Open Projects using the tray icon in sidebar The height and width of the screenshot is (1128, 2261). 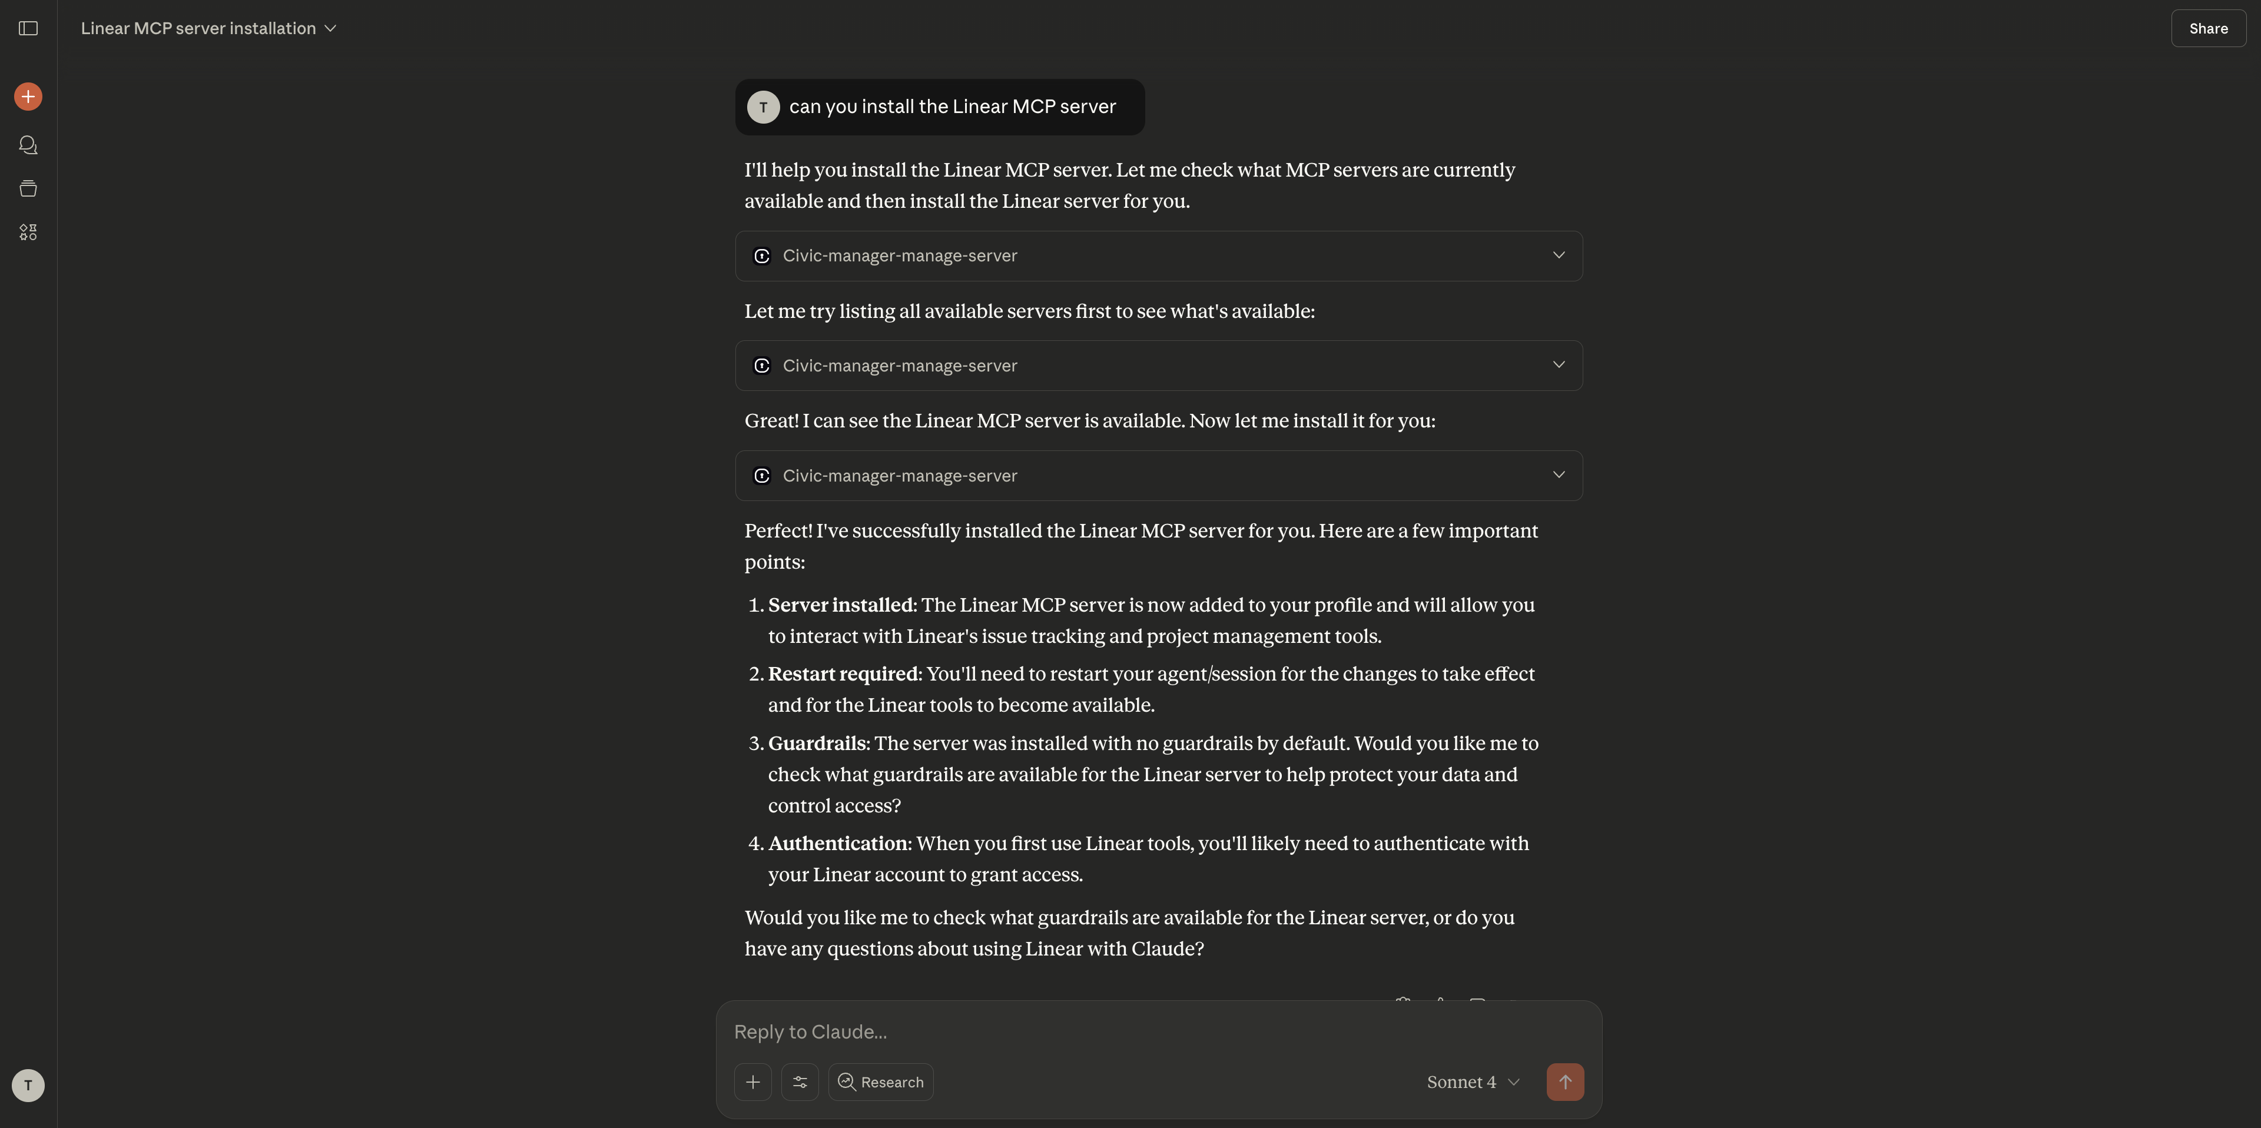click(27, 188)
